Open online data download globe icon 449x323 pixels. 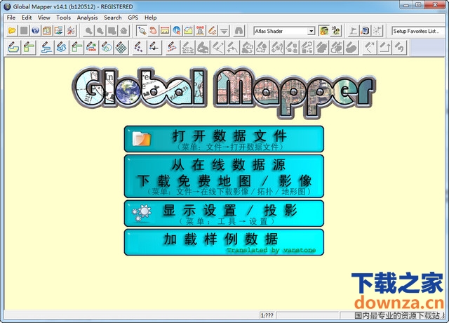pos(35,30)
